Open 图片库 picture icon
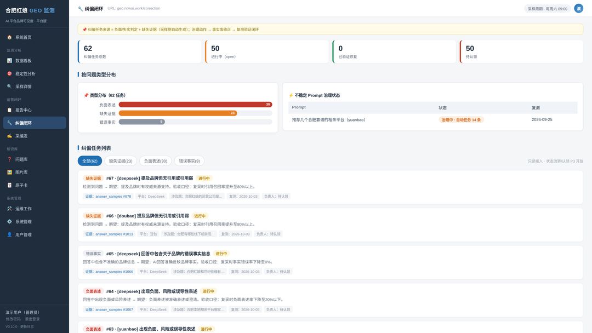 click(x=9, y=173)
